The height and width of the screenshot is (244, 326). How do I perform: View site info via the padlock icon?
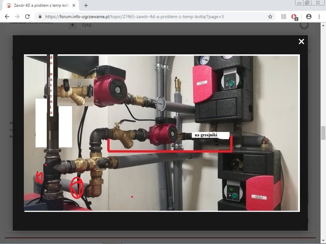[x=40, y=17]
